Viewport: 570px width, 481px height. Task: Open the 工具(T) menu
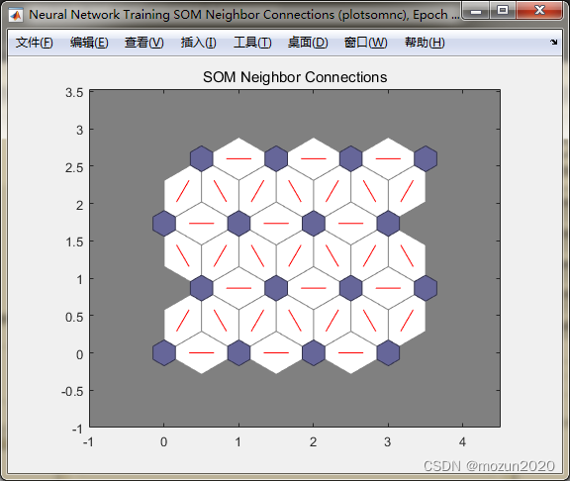pyautogui.click(x=252, y=43)
